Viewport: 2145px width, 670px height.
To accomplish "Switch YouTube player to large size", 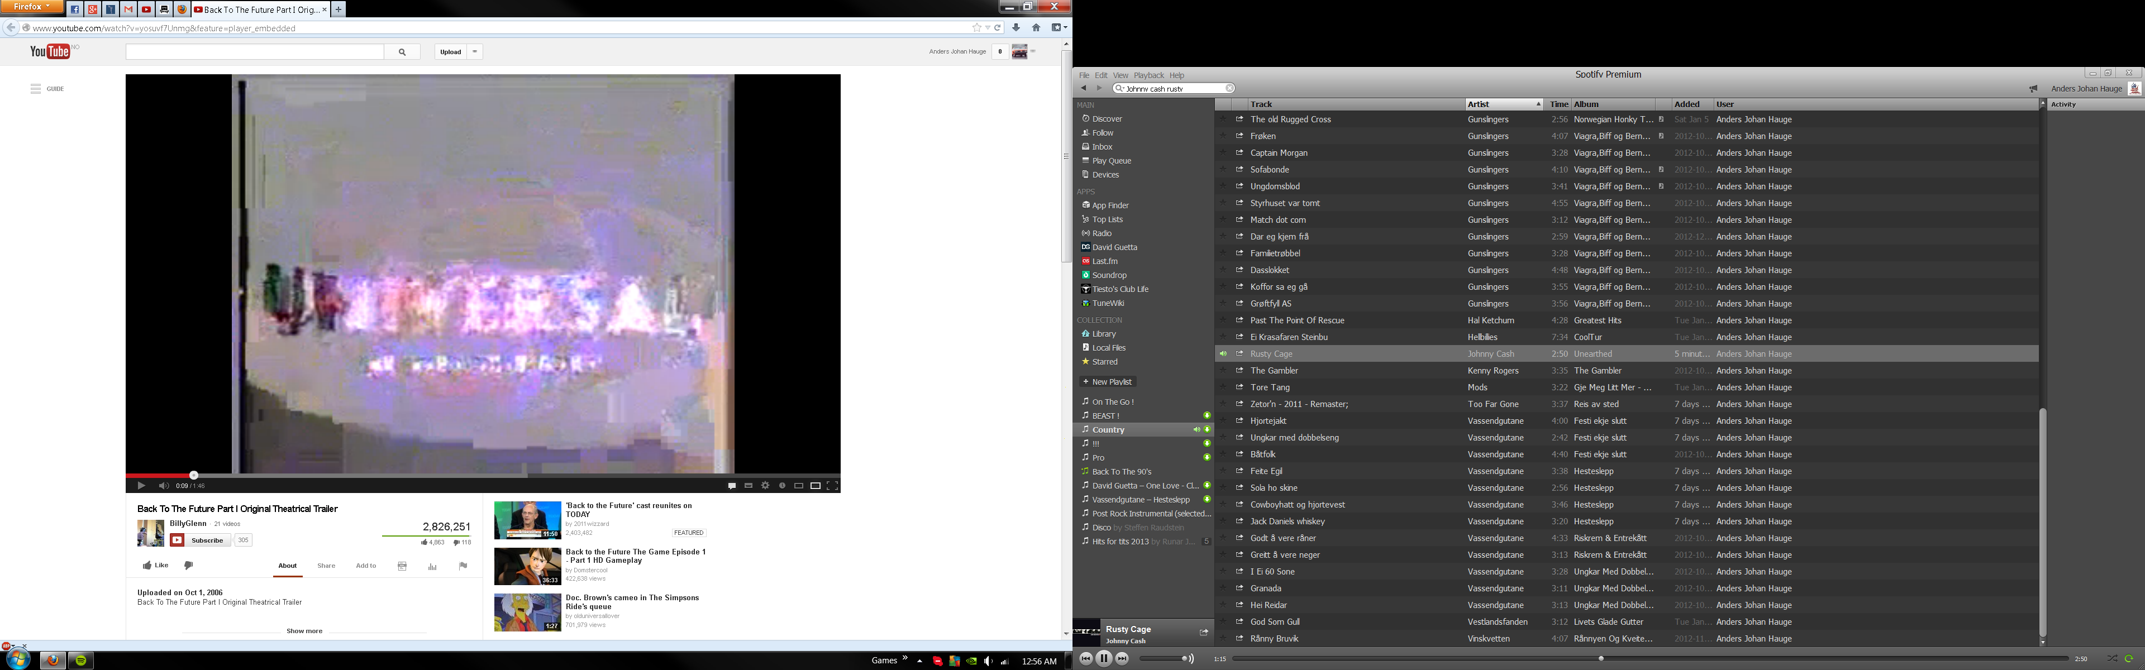I will (815, 486).
